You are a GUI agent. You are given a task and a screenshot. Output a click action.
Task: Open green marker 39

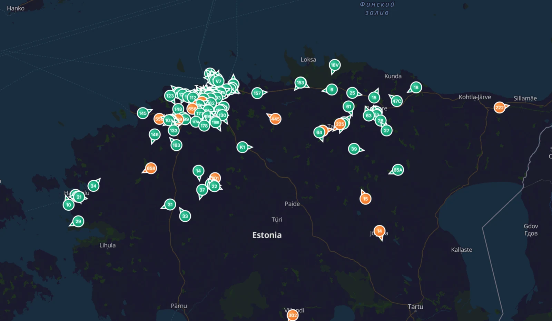coord(354,149)
